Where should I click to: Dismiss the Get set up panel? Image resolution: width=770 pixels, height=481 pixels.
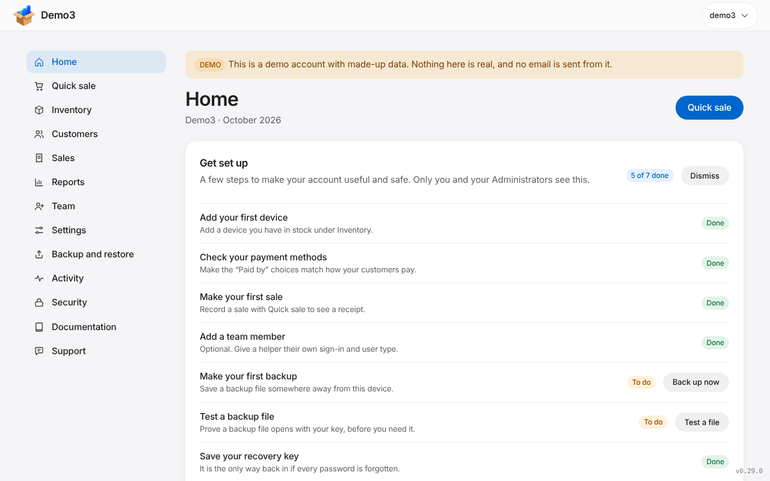tap(704, 176)
